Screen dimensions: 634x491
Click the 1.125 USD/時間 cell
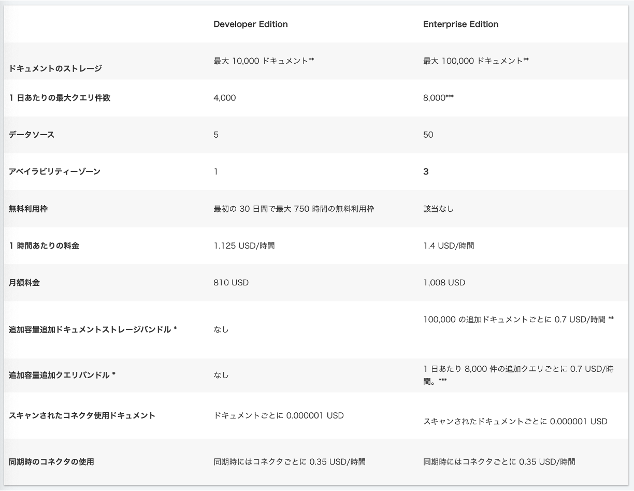(244, 245)
